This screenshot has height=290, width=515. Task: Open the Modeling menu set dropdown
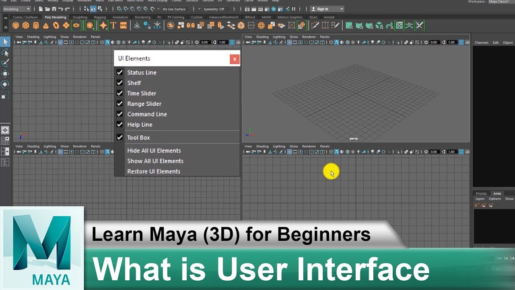(x=16, y=9)
